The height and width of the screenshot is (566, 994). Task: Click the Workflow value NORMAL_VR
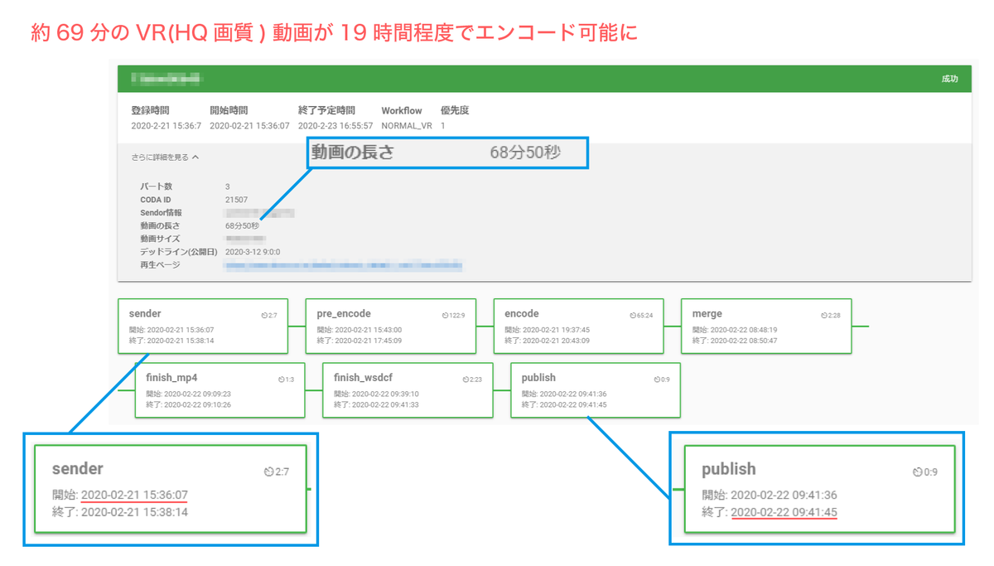click(407, 126)
